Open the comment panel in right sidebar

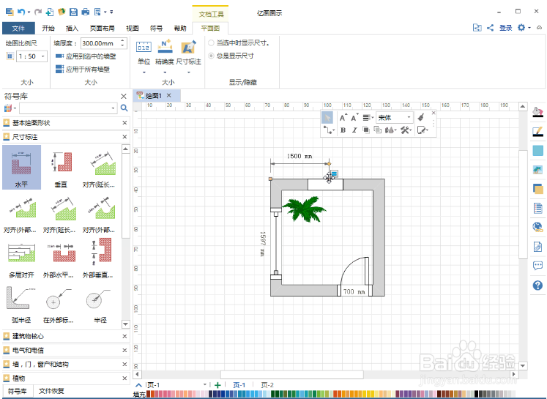(x=538, y=266)
